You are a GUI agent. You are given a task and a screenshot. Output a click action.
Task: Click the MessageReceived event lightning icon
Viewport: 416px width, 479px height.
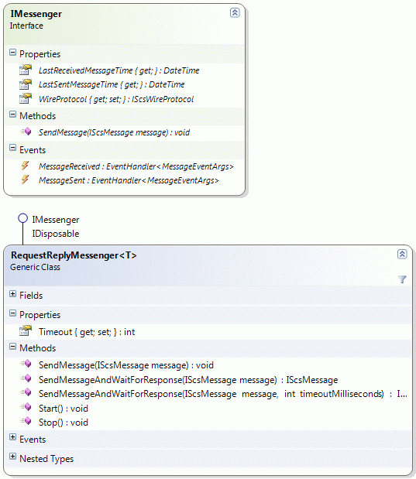[25, 166]
